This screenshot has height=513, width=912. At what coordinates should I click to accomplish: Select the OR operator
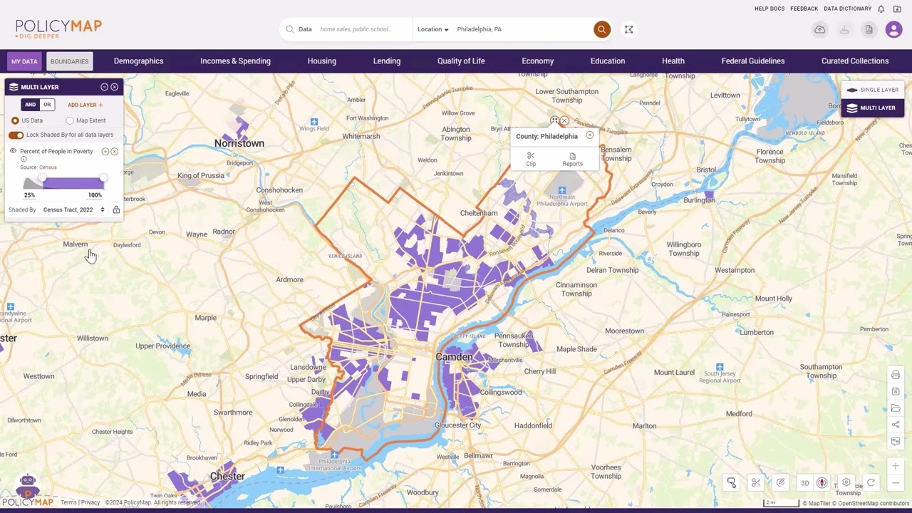click(47, 105)
